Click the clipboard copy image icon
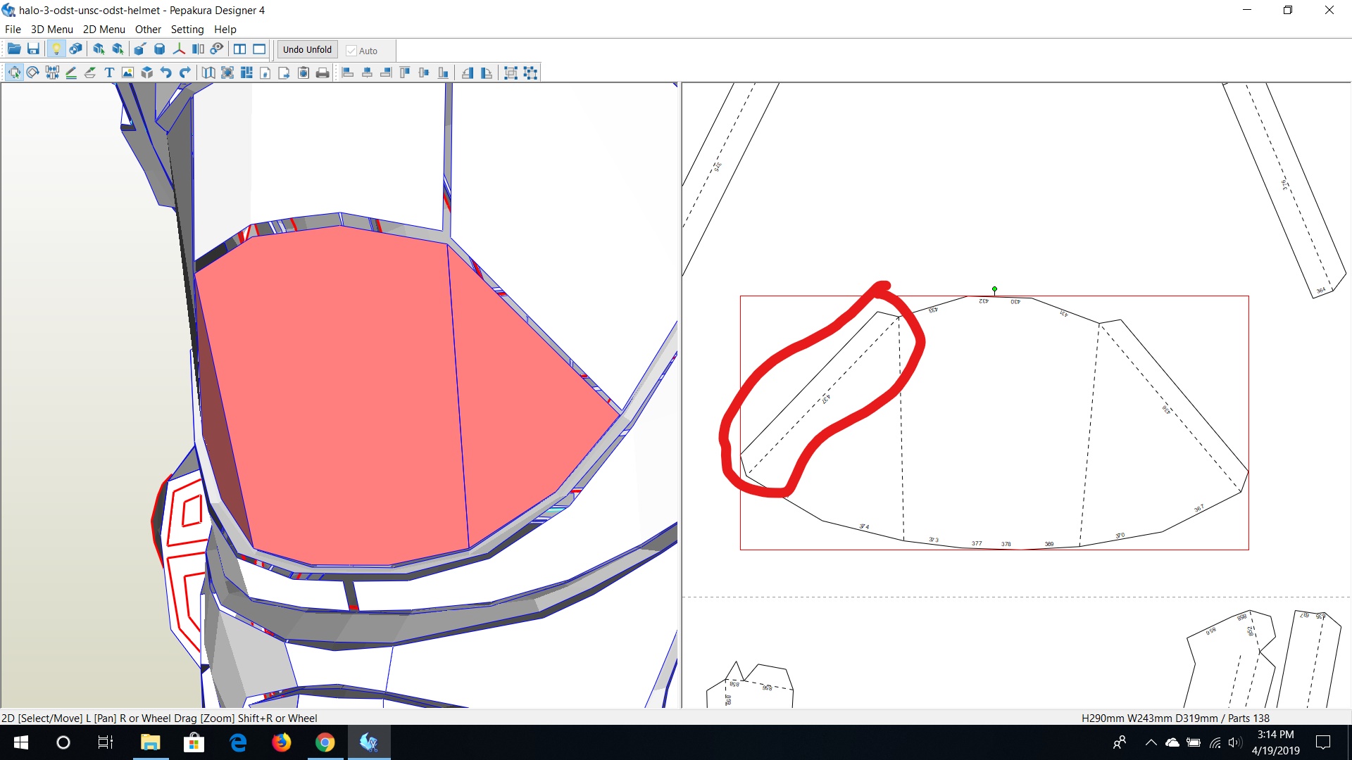Screen dimensions: 1352x760 (303, 72)
